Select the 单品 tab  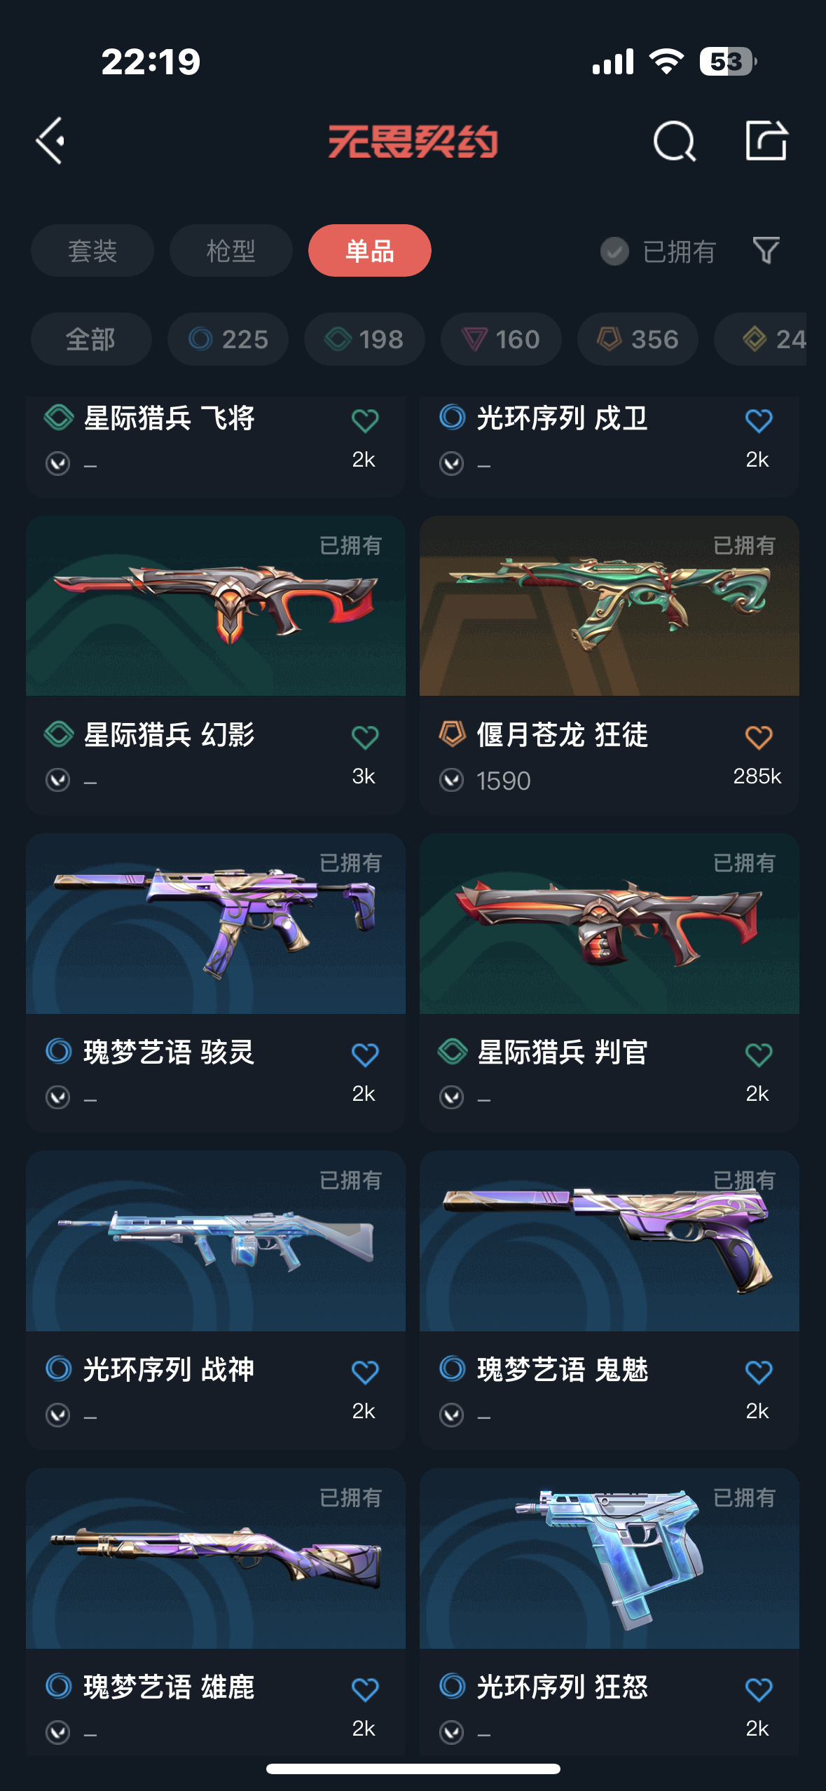370,251
